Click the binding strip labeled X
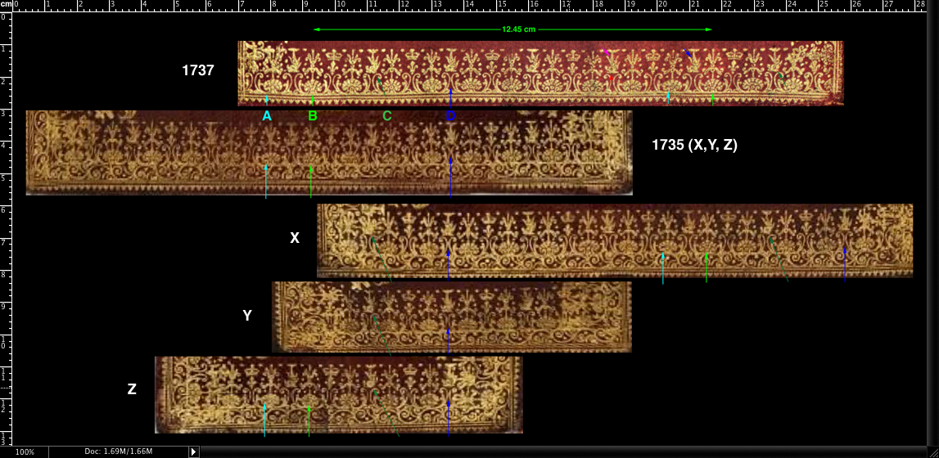 [615, 240]
